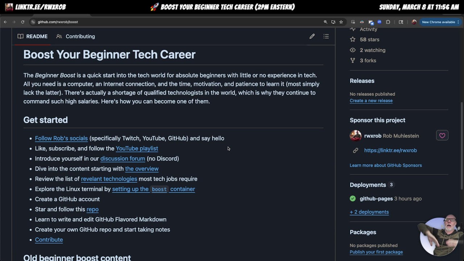Open the Packages heading link
Image resolution: width=464 pixels, height=261 pixels.
363,232
